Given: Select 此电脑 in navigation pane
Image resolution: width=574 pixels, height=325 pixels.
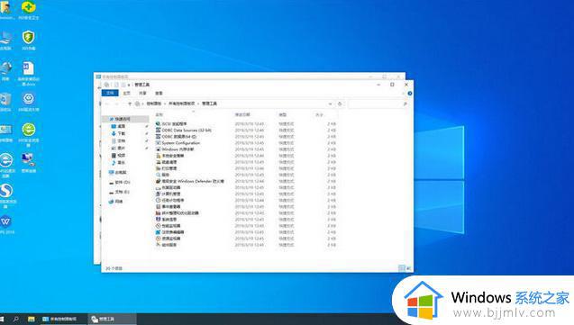Looking at the screenshot, I should (x=117, y=172).
